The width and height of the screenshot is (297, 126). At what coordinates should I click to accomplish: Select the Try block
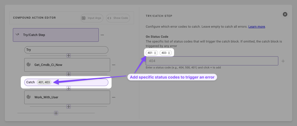(x=66, y=50)
